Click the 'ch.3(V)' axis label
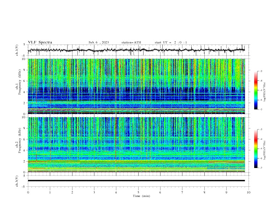280x216 pixels. point(17,181)
